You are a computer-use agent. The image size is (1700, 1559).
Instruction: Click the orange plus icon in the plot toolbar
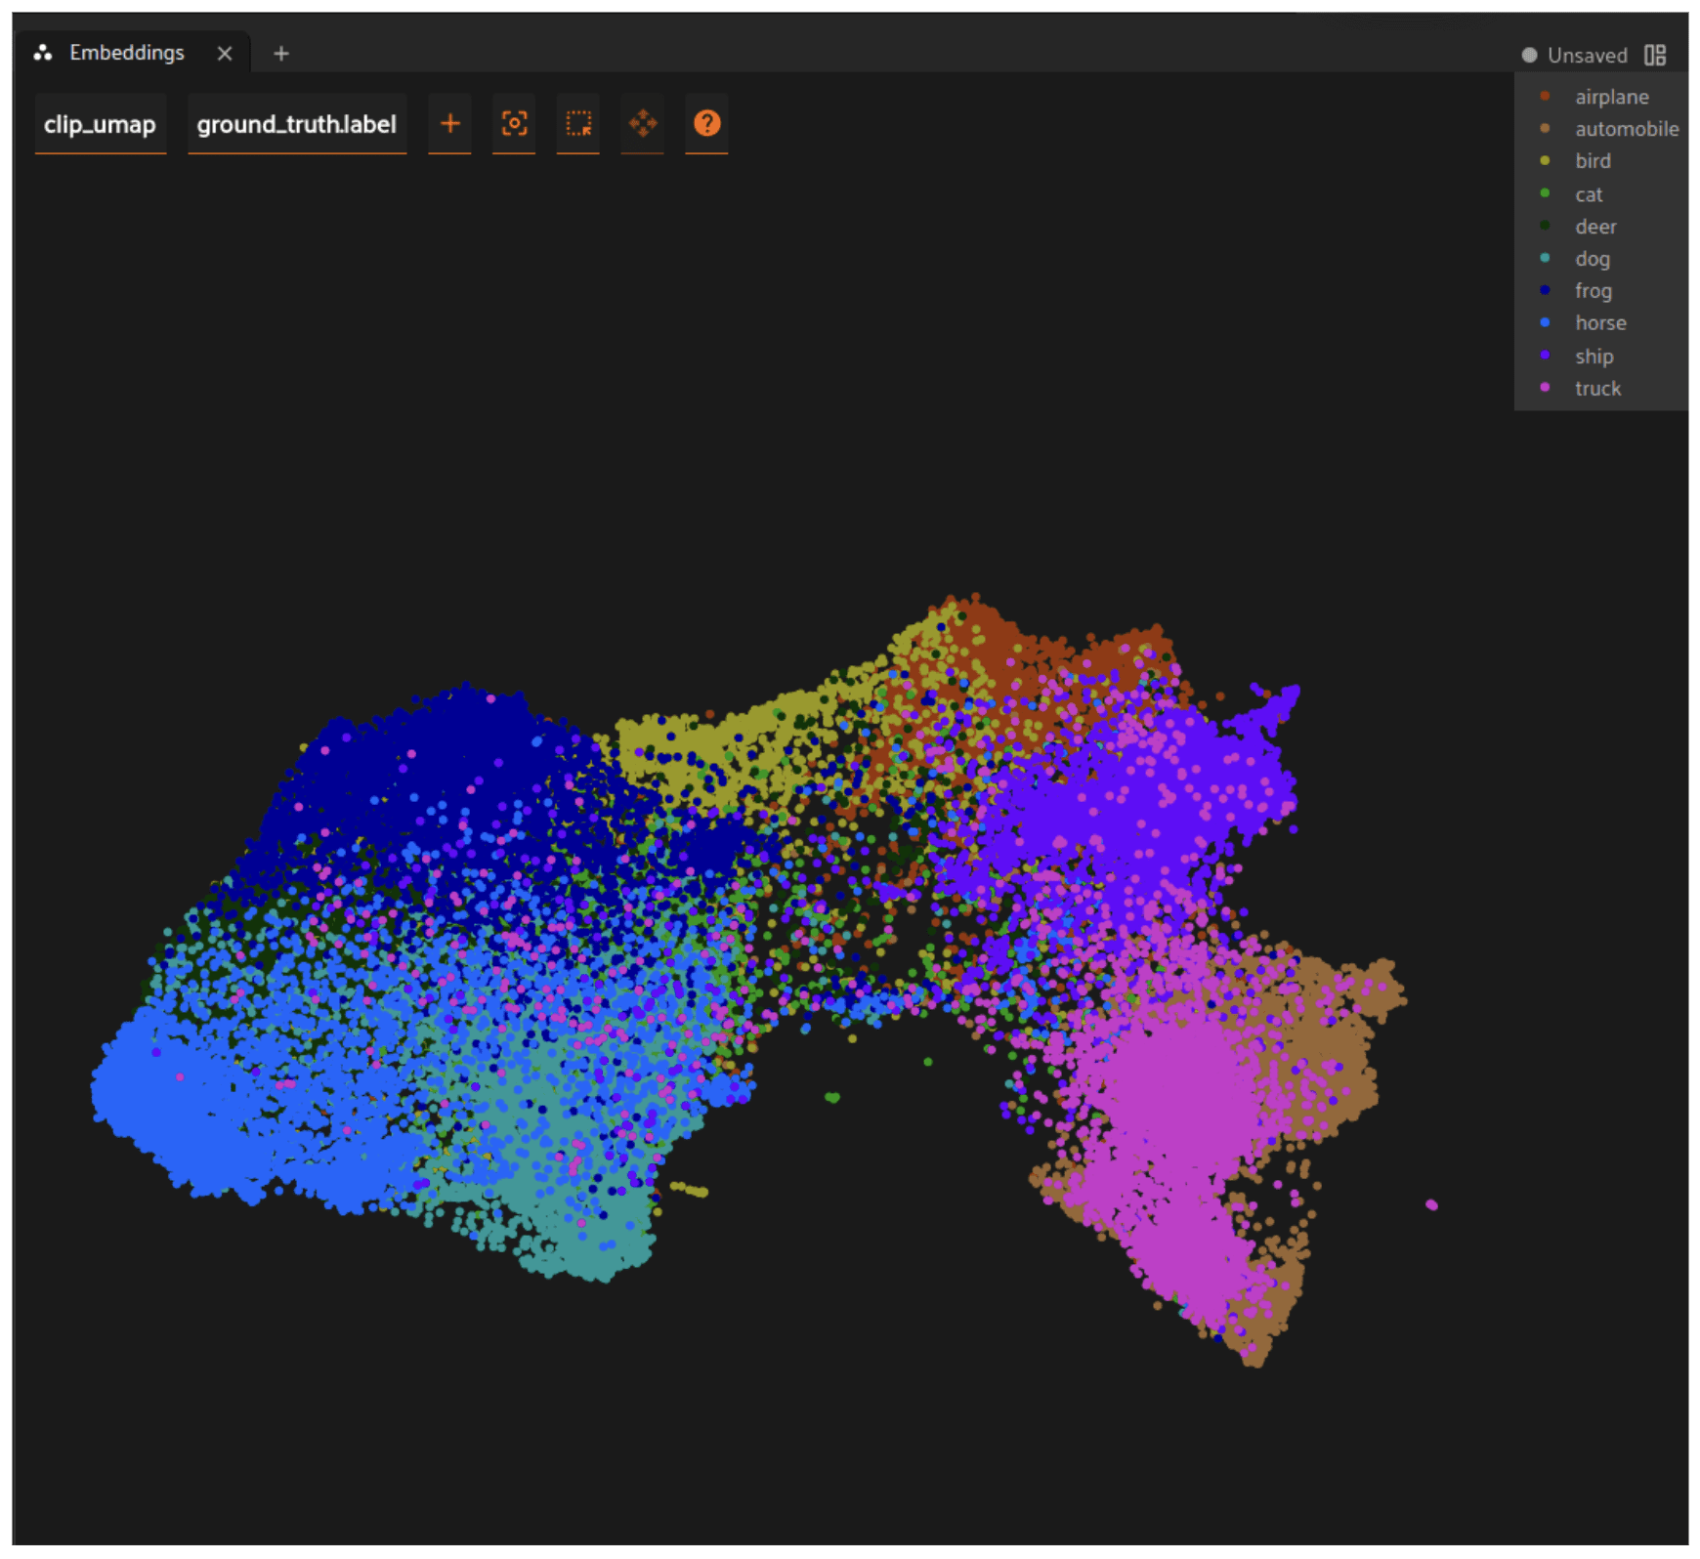[450, 123]
